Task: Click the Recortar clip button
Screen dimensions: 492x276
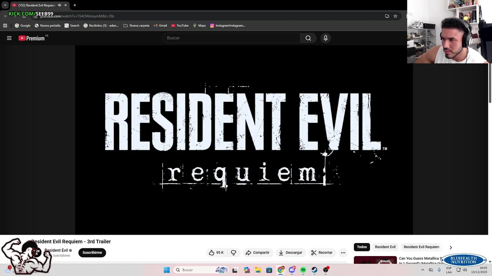Action: coord(322,253)
